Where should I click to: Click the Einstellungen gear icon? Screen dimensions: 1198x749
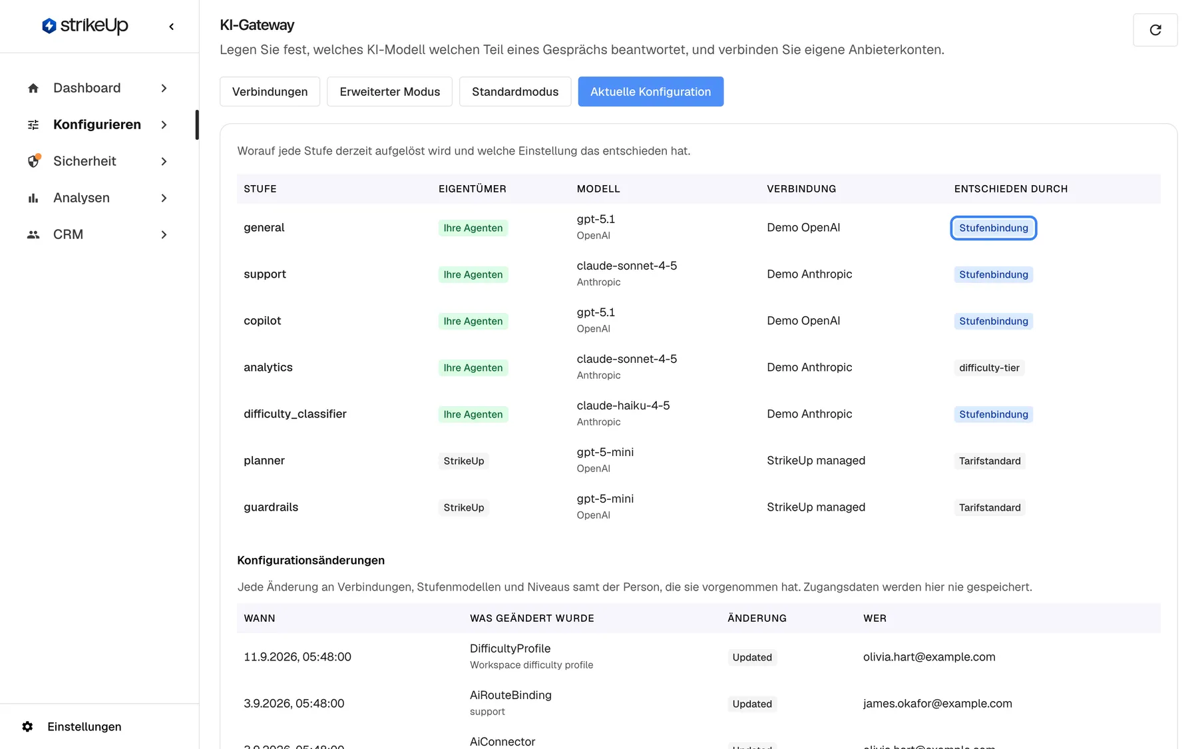[27, 726]
